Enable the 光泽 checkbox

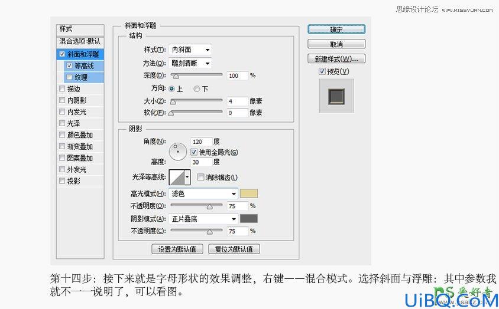click(x=62, y=123)
